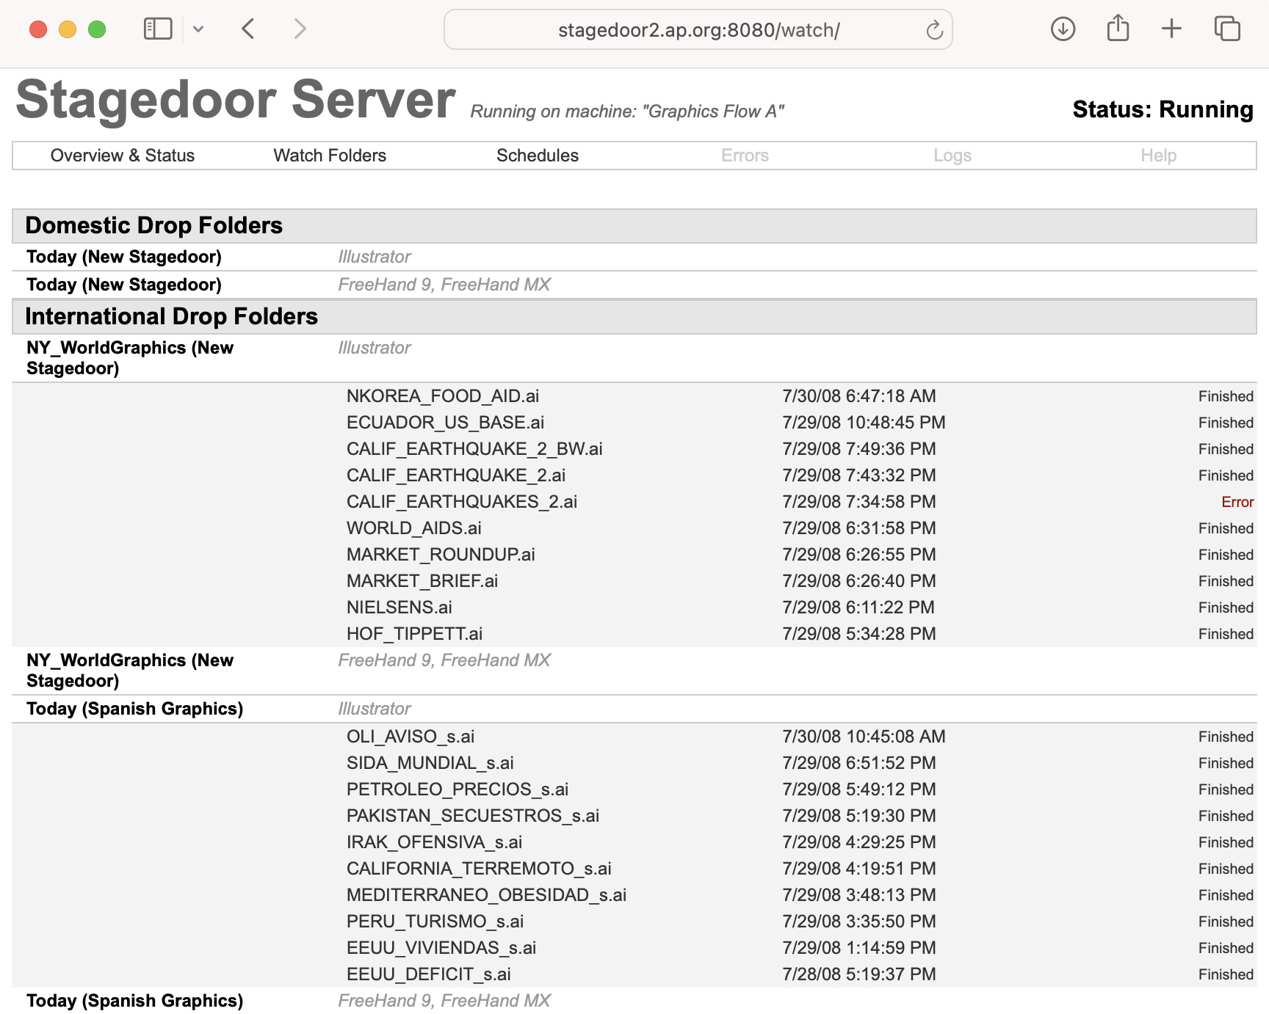Go back with the back arrow
1269x1014 pixels.
click(x=248, y=29)
